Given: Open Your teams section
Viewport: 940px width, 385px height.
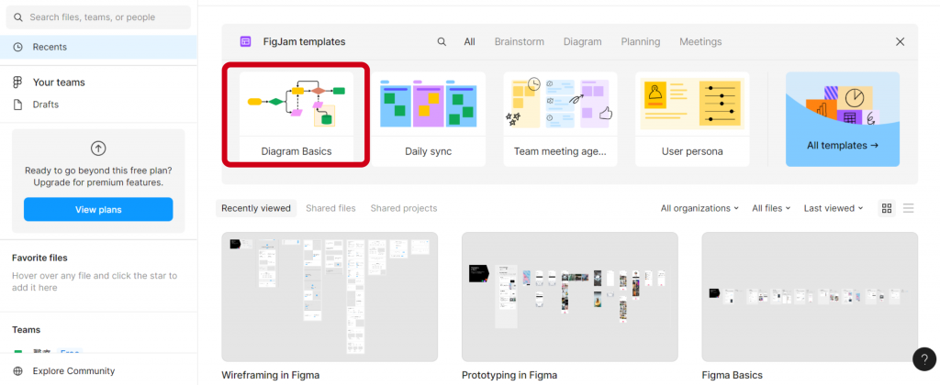Looking at the screenshot, I should tap(59, 82).
